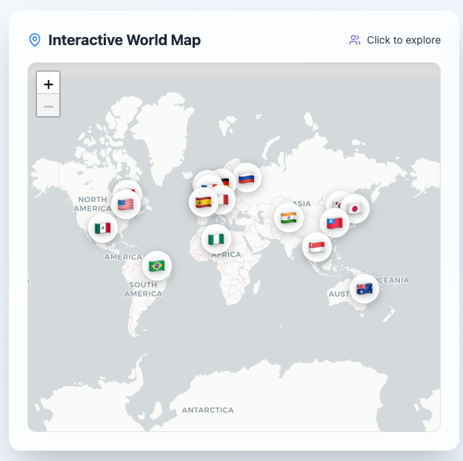
Task: Select the Canada marker behind the USA flag
Action: (x=127, y=186)
